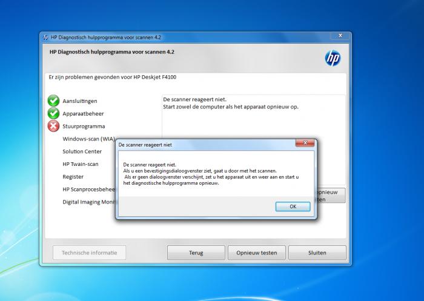Click the partially hidden 'Opnieuw' button behind dialog
424x301 pixels.
coord(331,196)
